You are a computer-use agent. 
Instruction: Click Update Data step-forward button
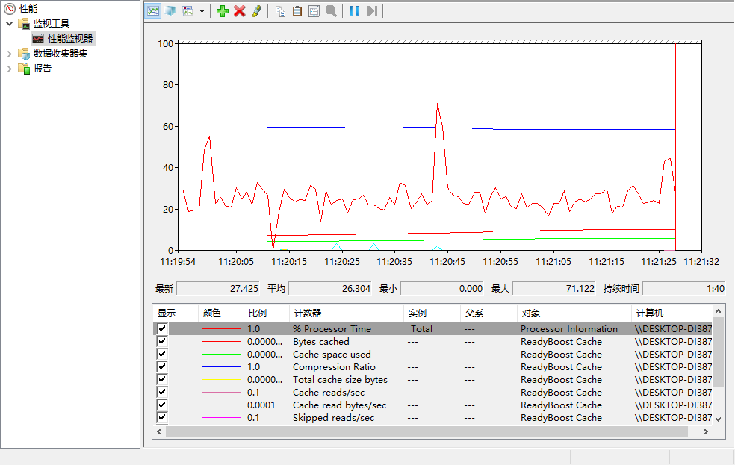pyautogui.click(x=372, y=10)
